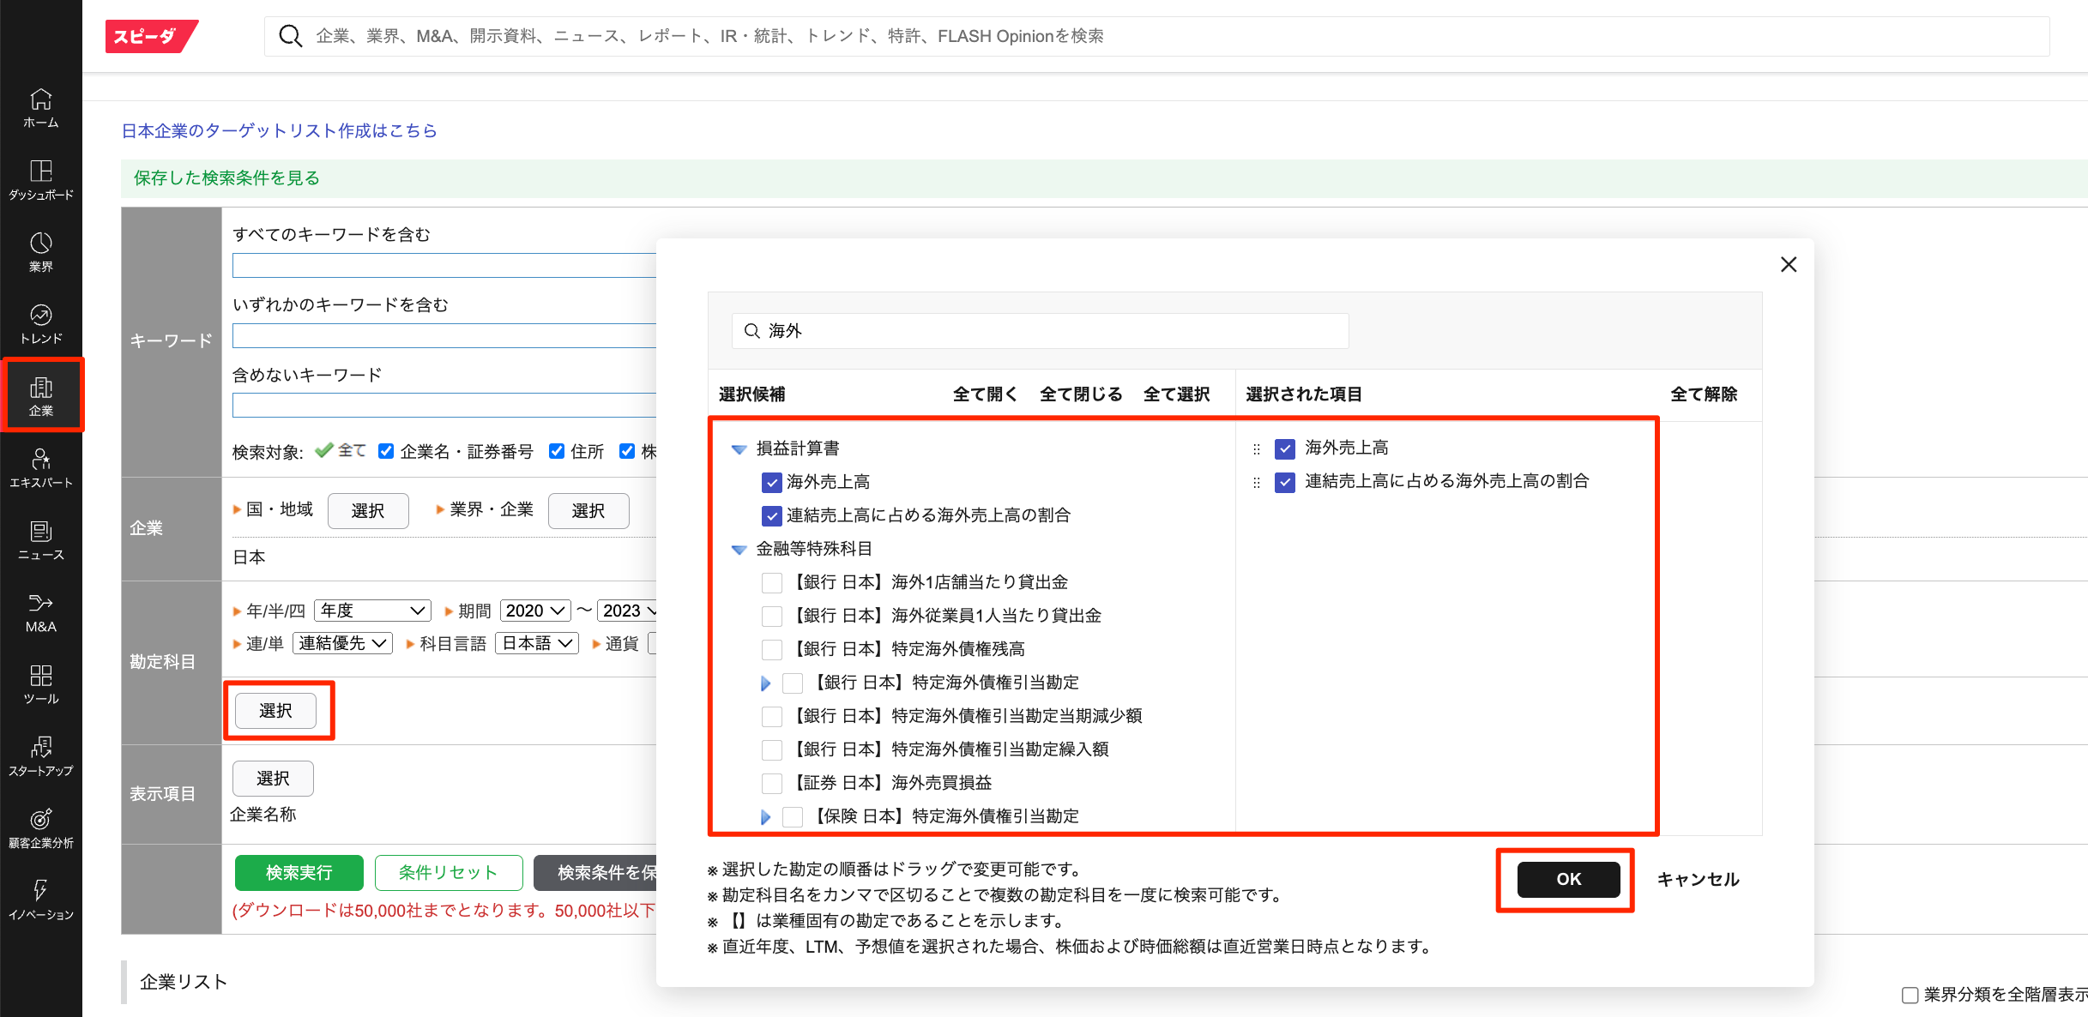Screen dimensions: 2088x1017
Task: Check 【銀行 日本】特定海外債権残高 checkbox
Action: point(771,649)
